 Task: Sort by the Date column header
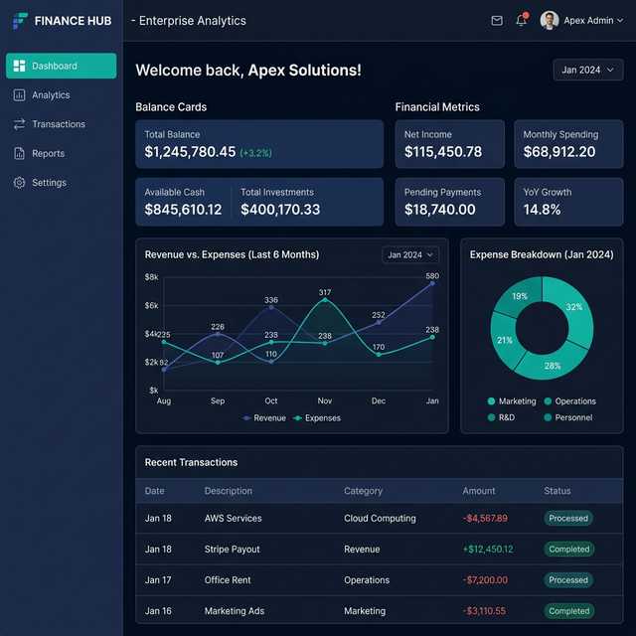[x=155, y=491]
